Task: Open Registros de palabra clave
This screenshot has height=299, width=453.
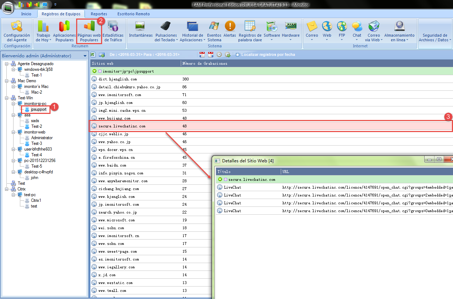Action: [x=250, y=31]
